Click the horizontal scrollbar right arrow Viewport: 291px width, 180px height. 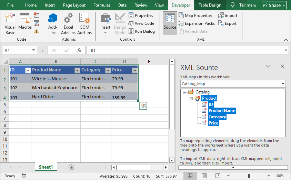click(x=165, y=167)
